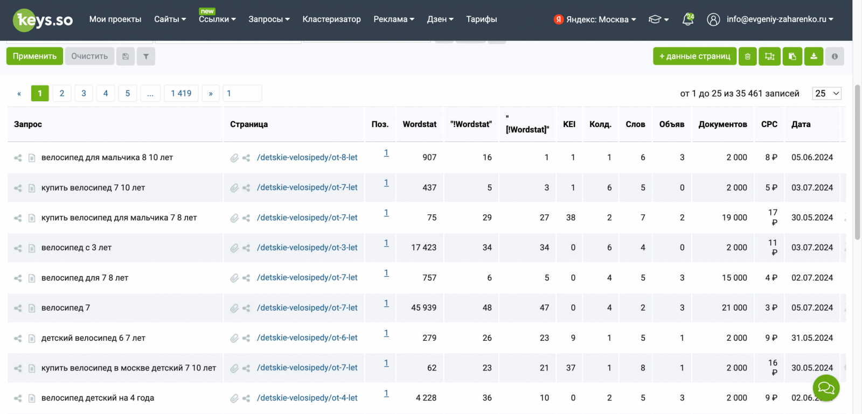This screenshot has height=414, width=862.
Task: Click the page number input field
Action: (242, 94)
